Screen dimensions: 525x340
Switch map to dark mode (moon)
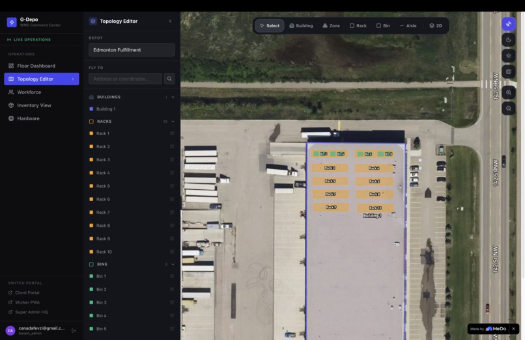[x=509, y=40]
